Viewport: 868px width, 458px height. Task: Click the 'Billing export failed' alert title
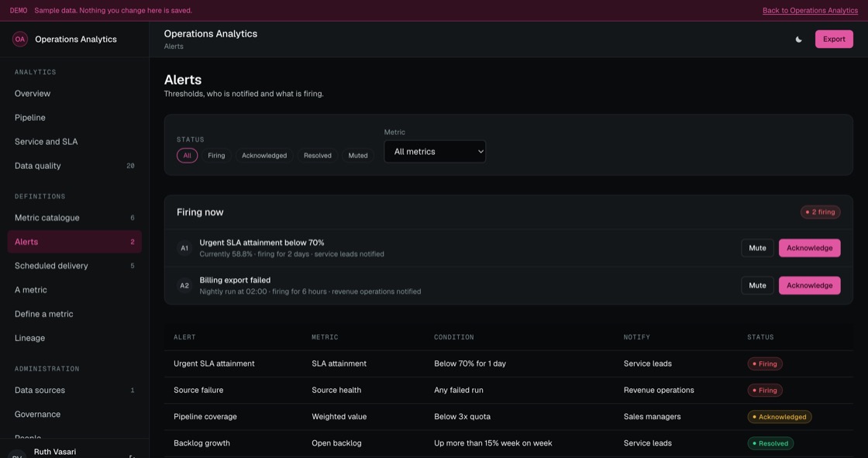tap(235, 281)
